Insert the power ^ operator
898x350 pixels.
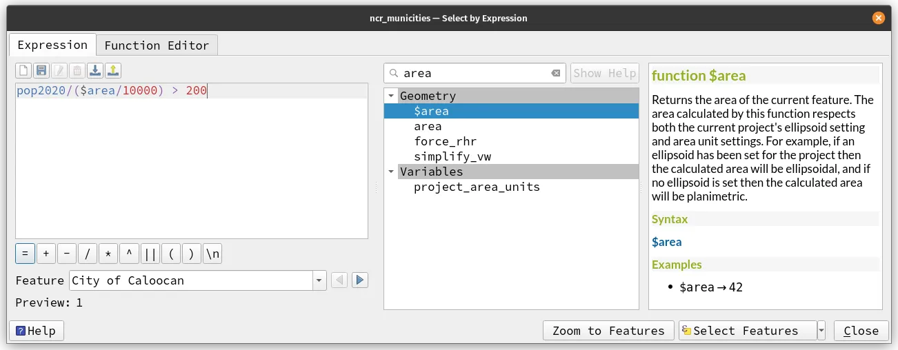tap(128, 254)
